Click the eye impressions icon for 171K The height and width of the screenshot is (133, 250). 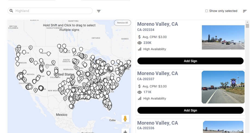click(x=140, y=92)
